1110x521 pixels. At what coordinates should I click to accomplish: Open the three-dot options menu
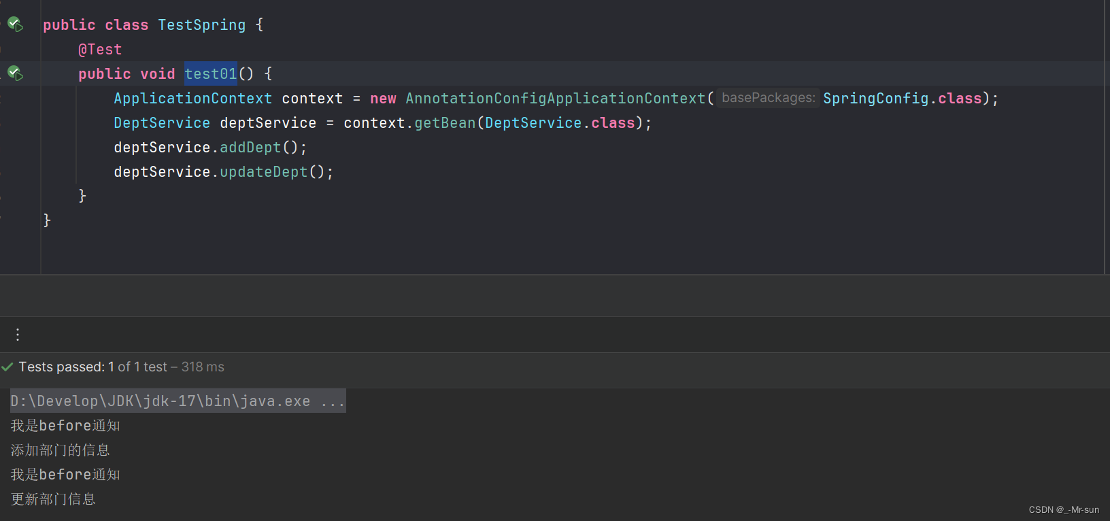tap(18, 335)
